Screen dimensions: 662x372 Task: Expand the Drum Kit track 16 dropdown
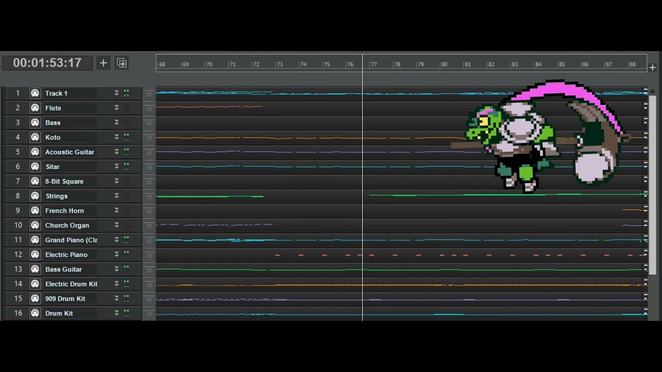pyautogui.click(x=116, y=313)
